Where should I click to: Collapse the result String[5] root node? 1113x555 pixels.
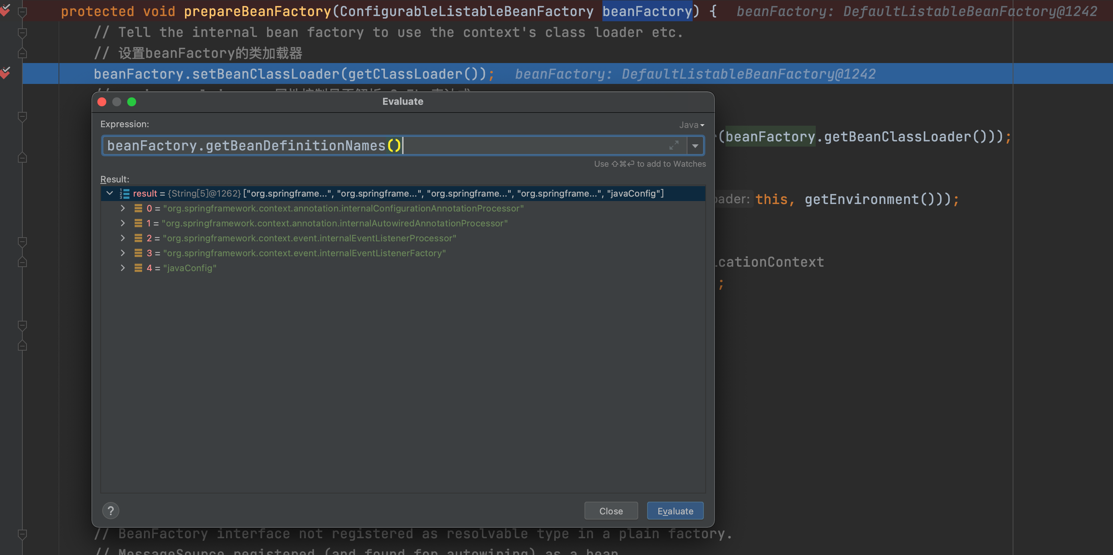click(110, 193)
